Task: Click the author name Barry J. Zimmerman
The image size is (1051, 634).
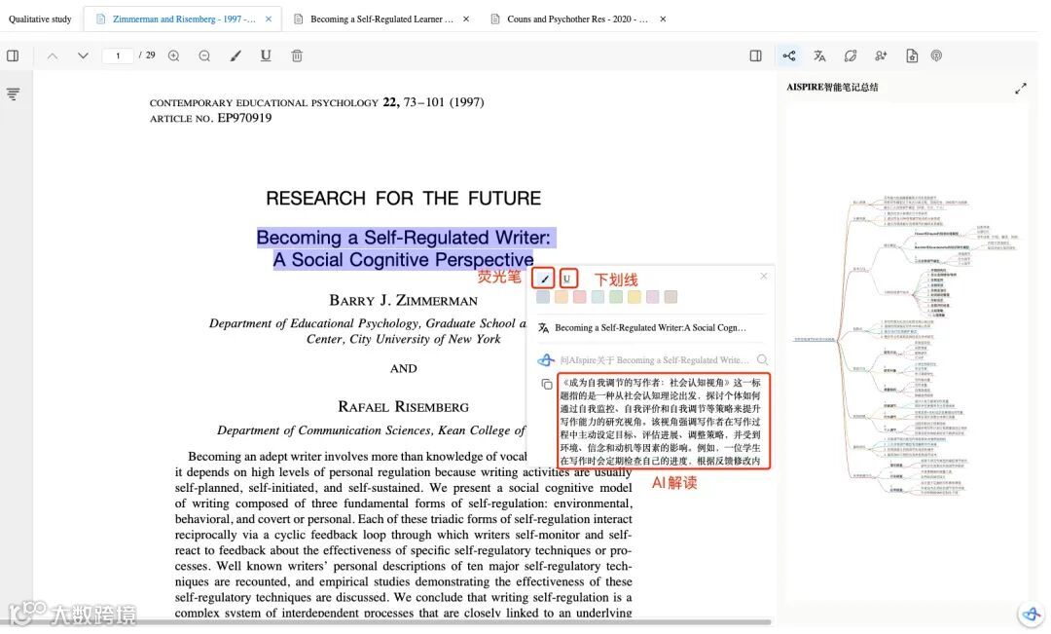Action: coord(404,301)
